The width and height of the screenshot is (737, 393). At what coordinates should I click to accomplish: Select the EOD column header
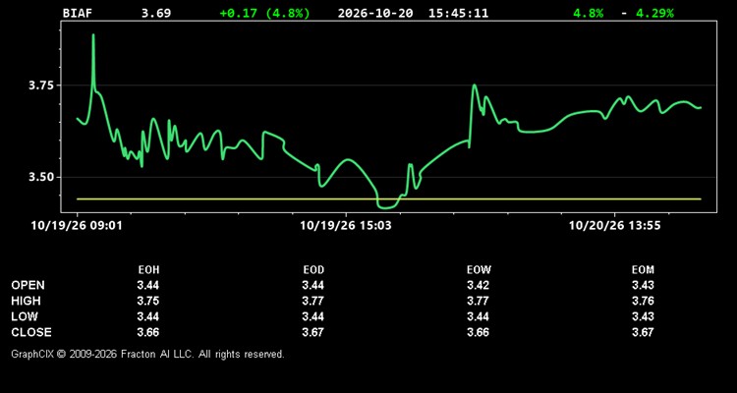click(x=313, y=270)
